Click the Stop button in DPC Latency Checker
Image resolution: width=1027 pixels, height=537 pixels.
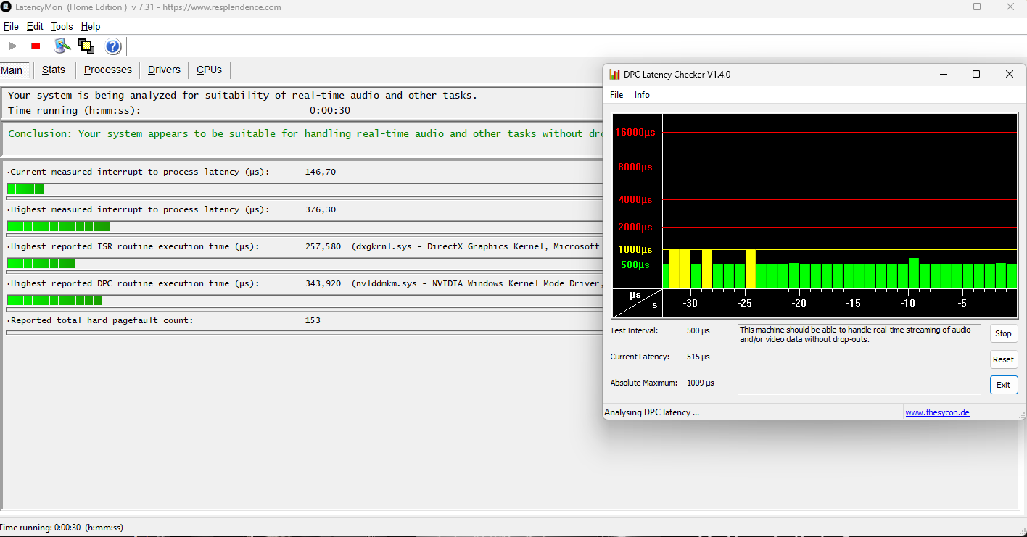tap(1003, 333)
